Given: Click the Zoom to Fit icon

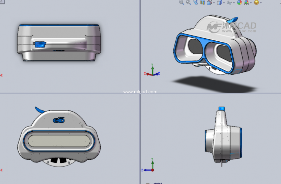Looking at the screenshot, I should click(182, 2).
